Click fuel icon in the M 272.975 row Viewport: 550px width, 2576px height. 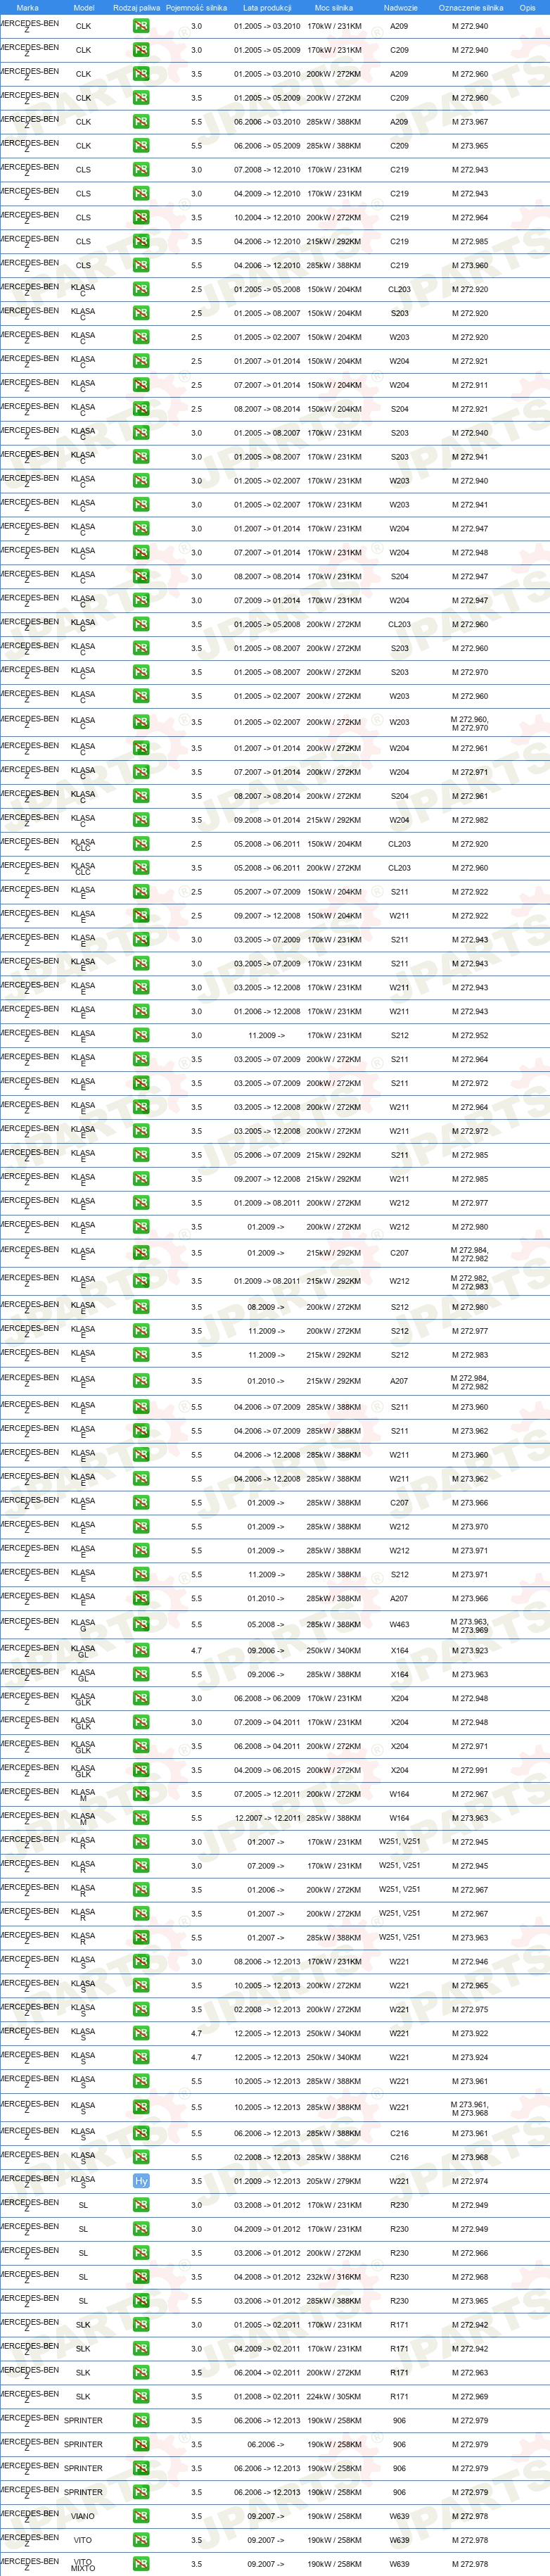point(141,2010)
